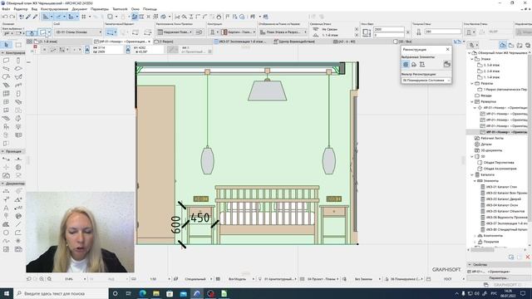
Task: Open the View Map icon in the Navigator
Action: [x=511, y=45]
